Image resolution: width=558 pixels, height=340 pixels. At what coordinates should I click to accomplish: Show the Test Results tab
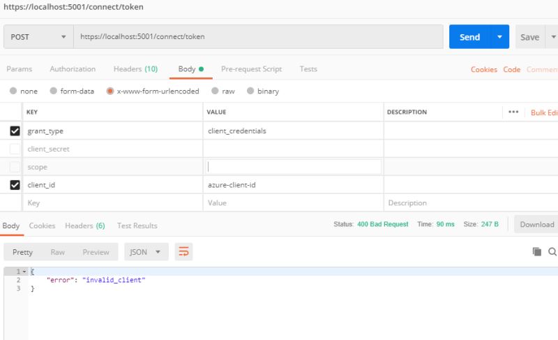coord(137,226)
